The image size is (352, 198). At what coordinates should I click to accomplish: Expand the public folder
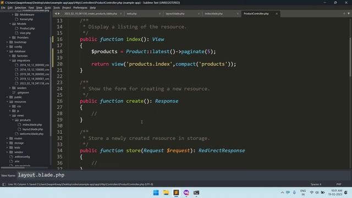pos(7,97)
